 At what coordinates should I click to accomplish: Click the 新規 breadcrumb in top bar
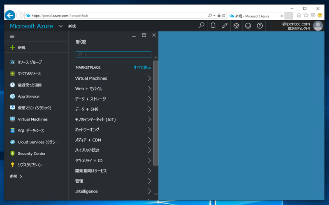[72, 26]
